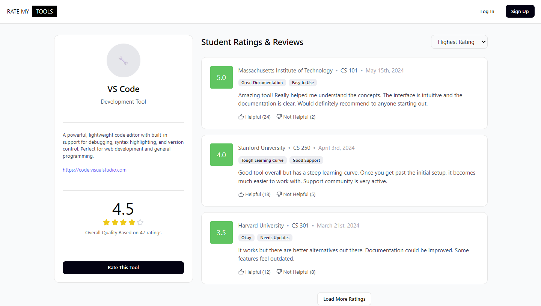Click the Load More Ratings button
Image resolution: width=541 pixels, height=306 pixels.
[x=344, y=298]
